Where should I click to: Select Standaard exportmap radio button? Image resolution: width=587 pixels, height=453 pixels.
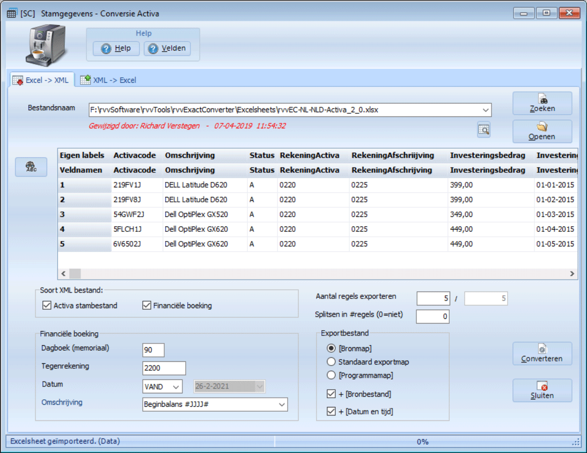coord(331,362)
